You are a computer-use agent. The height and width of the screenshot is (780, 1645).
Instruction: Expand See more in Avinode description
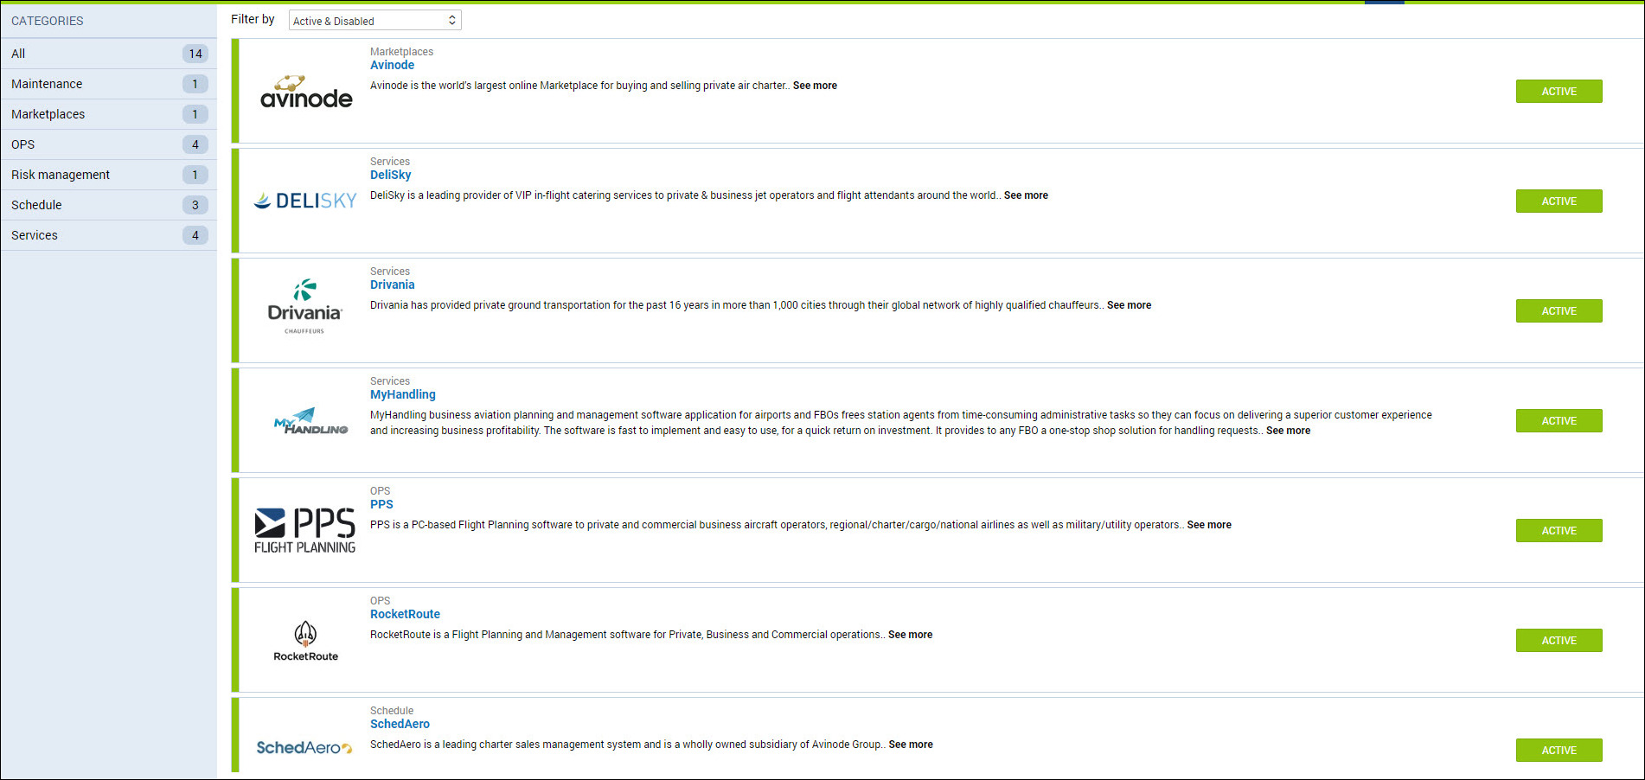[815, 86]
